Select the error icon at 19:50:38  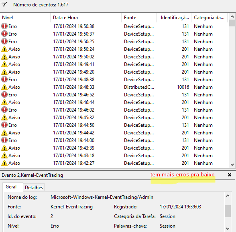click(x=4, y=26)
